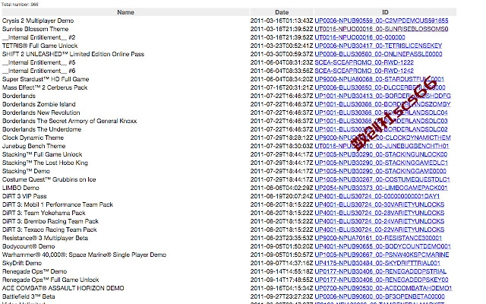Image resolution: width=486 pixels, height=304 pixels.
Task: Open the DiRT 3 VIP Pass ID link
Action: coord(377,196)
